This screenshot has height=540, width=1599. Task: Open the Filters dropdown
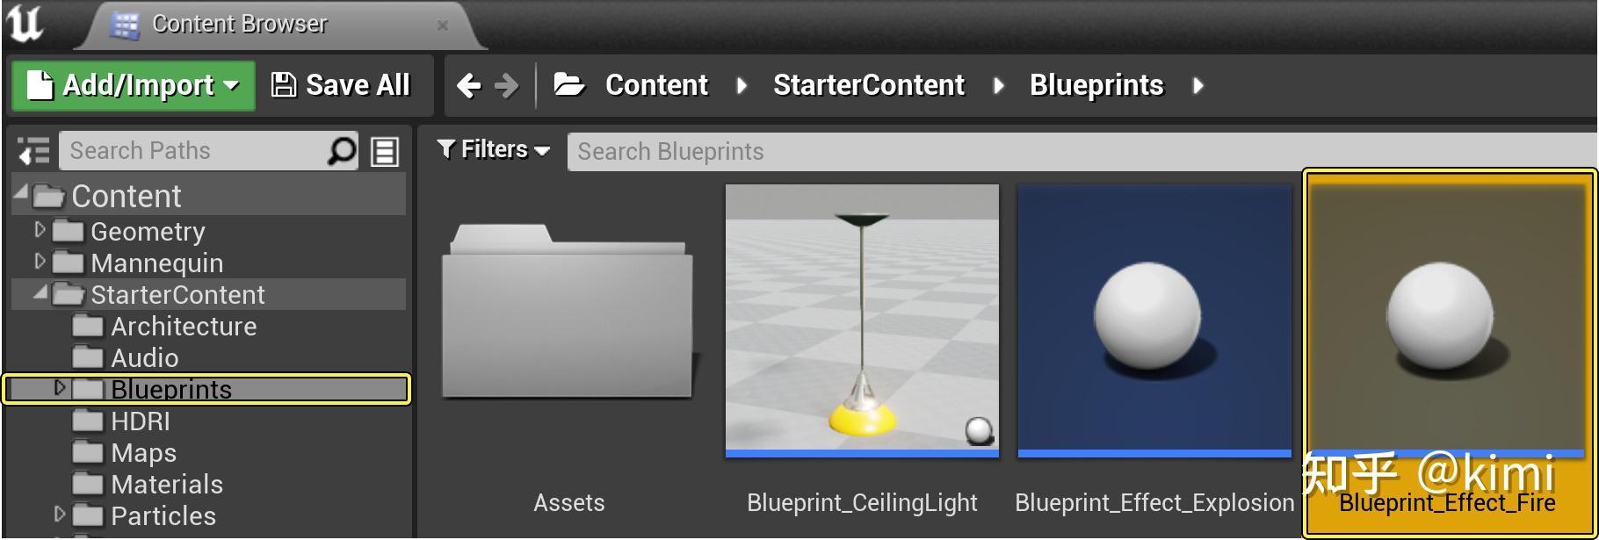[x=494, y=150]
